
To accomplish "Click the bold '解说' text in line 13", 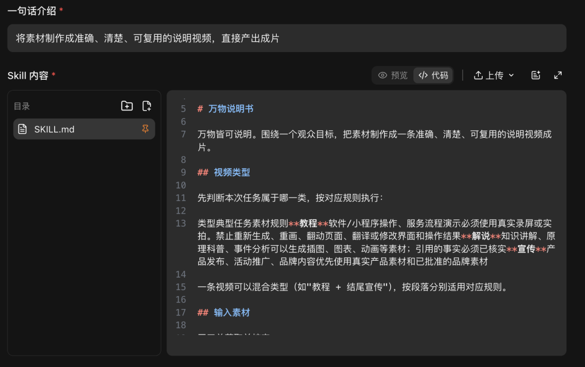I will 481,236.
